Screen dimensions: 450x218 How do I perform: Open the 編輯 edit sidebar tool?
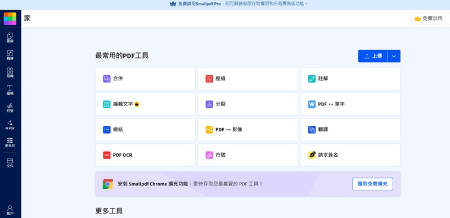coord(10,90)
